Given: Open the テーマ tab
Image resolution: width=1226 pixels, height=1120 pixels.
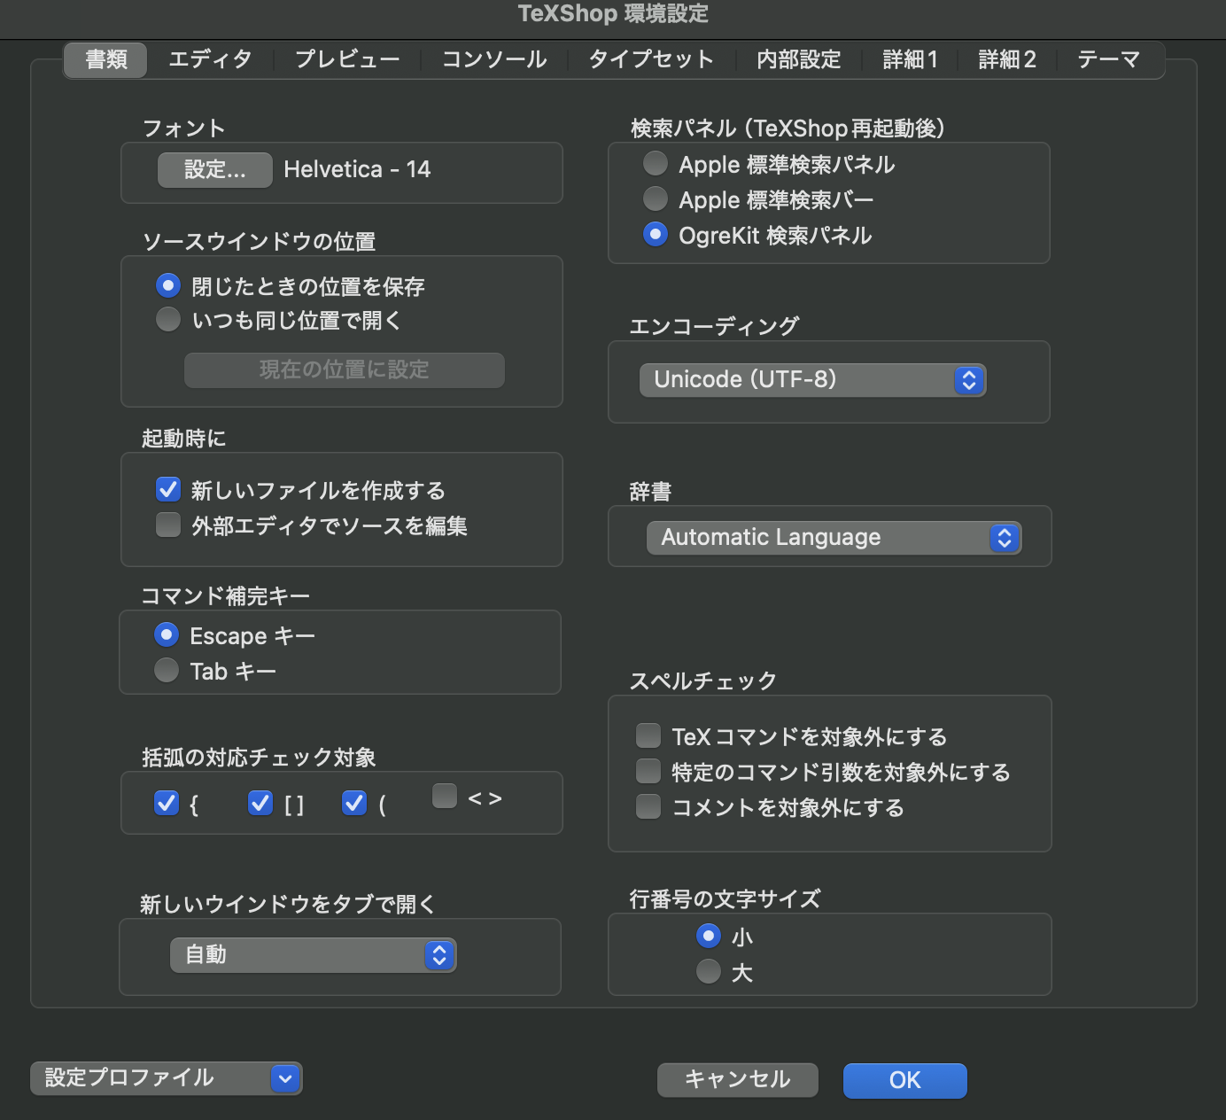Looking at the screenshot, I should [1109, 59].
